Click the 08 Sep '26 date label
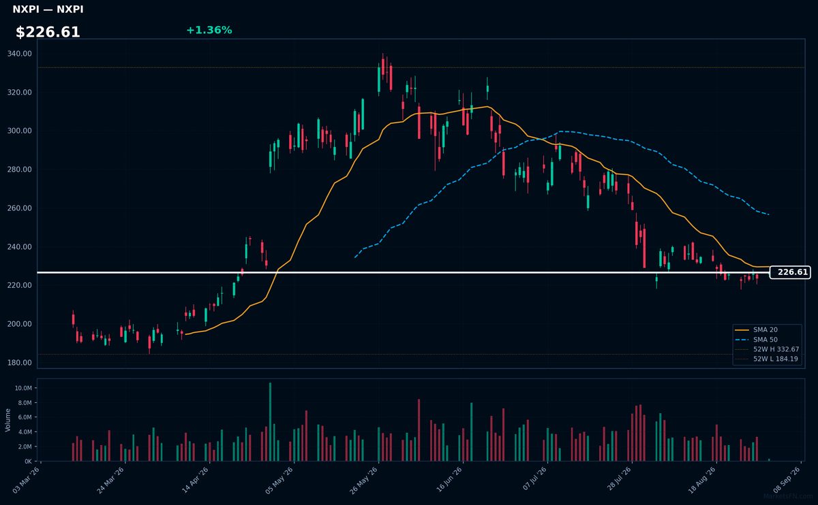Image resolution: width=818 pixels, height=505 pixels. tap(788, 480)
